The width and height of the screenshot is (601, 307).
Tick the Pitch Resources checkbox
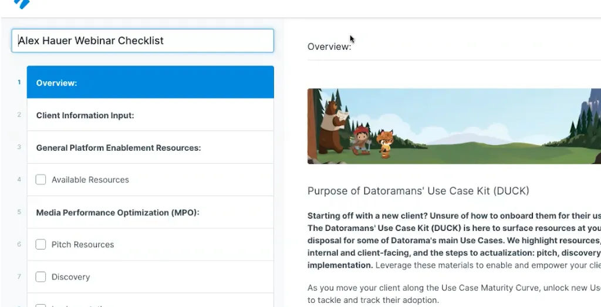point(40,244)
